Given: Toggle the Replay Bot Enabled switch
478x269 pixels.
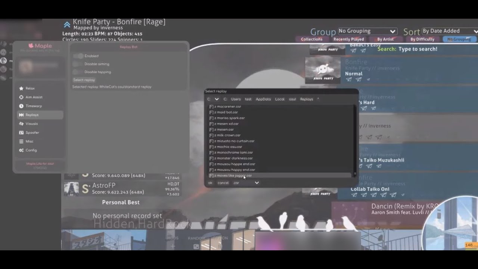Looking at the screenshot, I should (78, 56).
